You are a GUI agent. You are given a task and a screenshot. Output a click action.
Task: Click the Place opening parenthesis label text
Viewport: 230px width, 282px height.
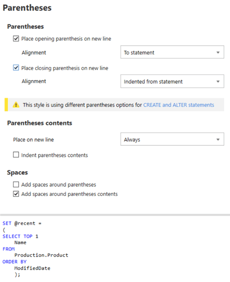(66, 39)
